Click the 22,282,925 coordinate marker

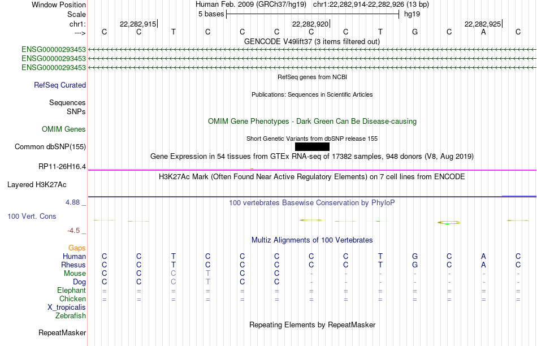tap(483, 24)
